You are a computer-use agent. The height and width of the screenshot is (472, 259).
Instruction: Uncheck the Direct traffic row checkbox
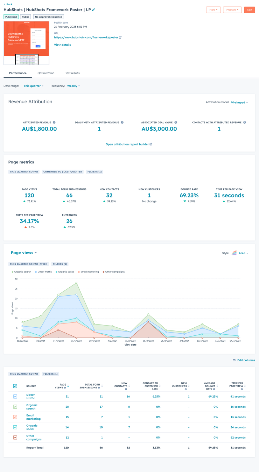point(15,396)
